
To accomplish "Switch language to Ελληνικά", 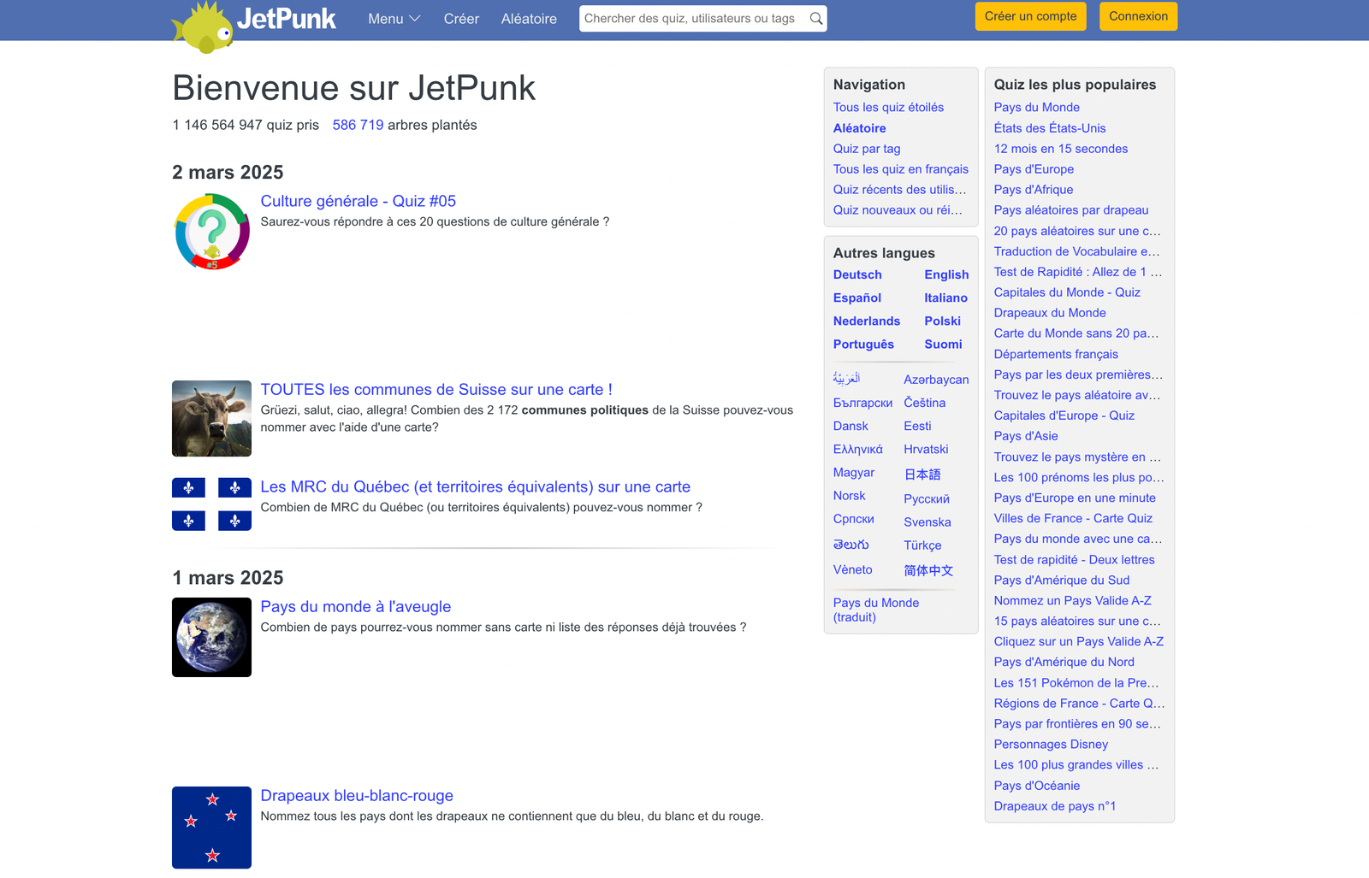I will (858, 449).
